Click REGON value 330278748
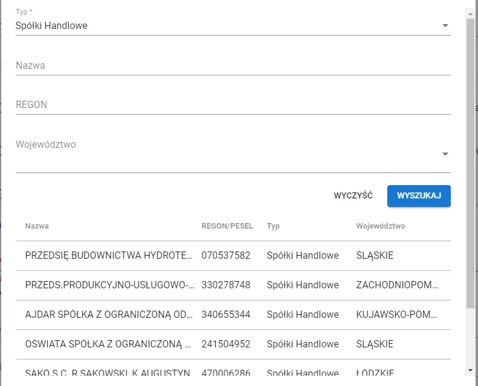The image size is (478, 386). click(226, 285)
